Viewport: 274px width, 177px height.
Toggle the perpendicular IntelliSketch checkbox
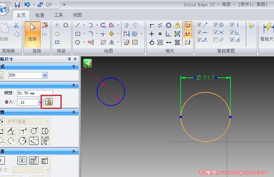232,32
